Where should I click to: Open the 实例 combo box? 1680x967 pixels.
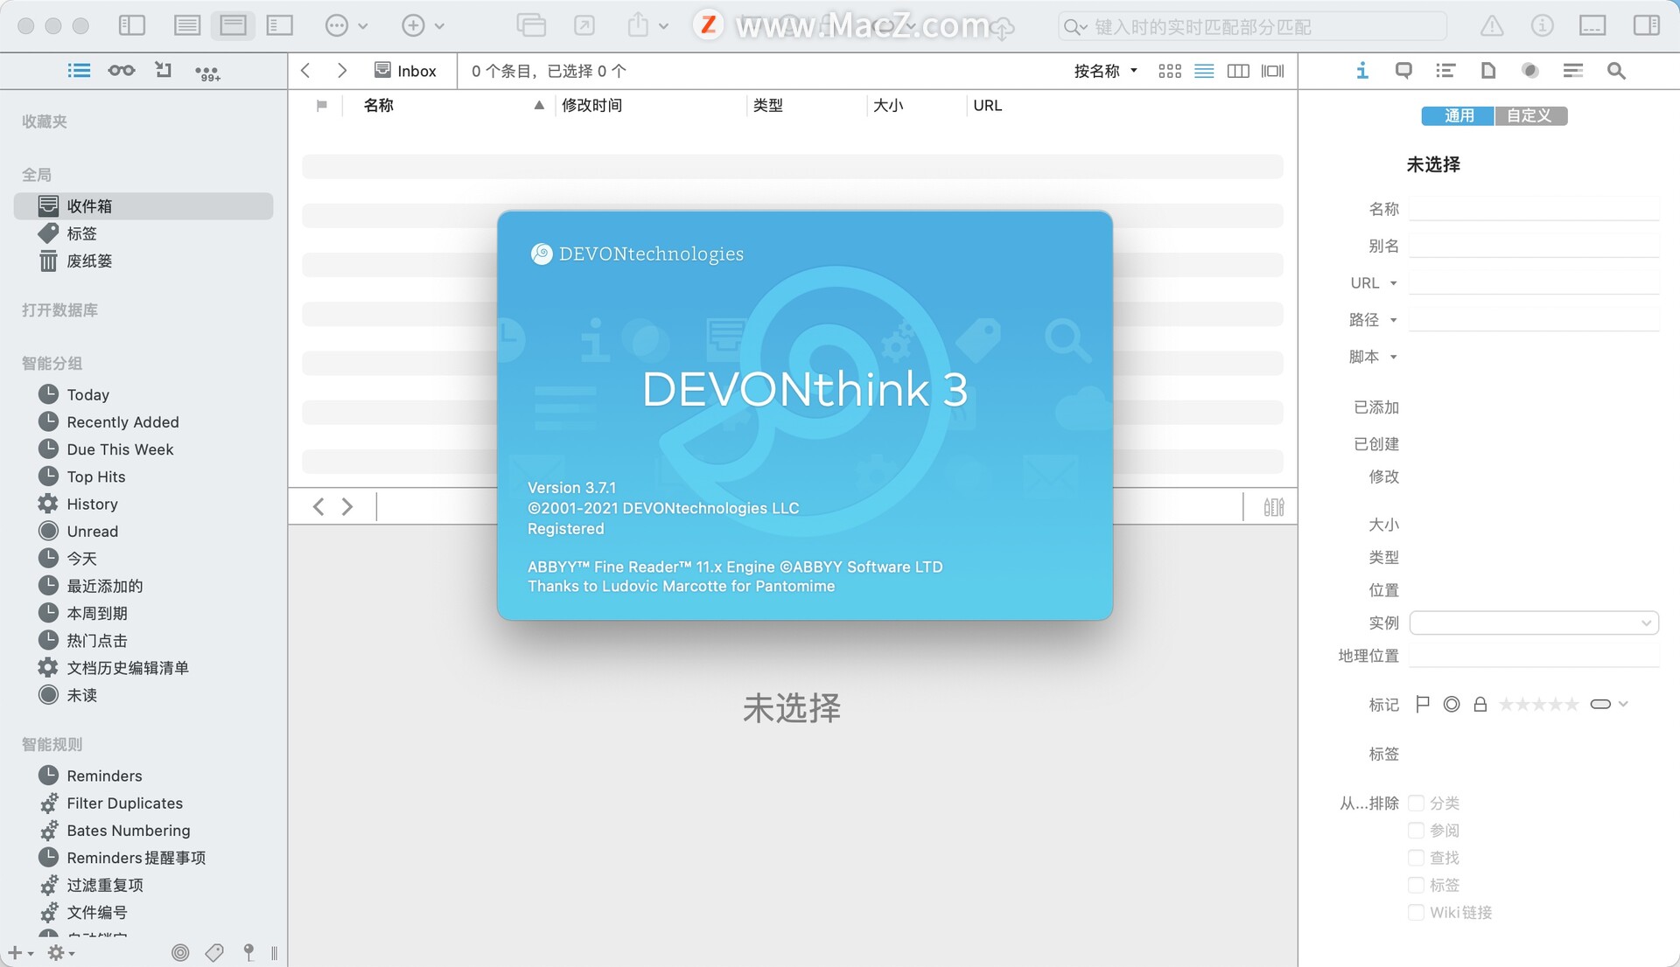click(1534, 623)
